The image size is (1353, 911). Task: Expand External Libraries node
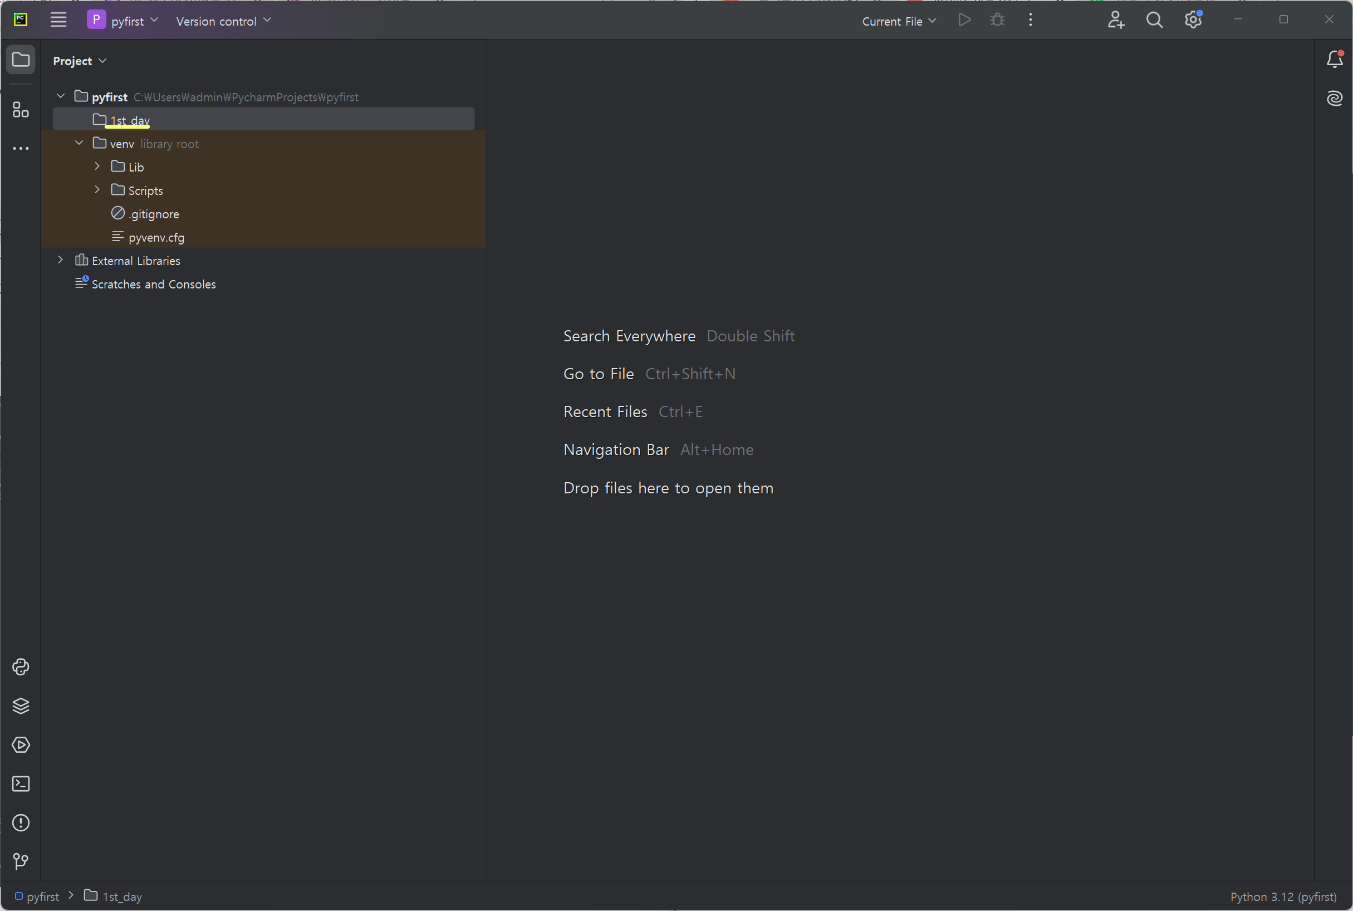61,260
